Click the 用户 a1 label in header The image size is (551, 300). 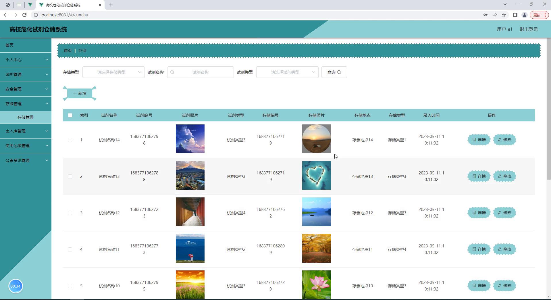504,29
